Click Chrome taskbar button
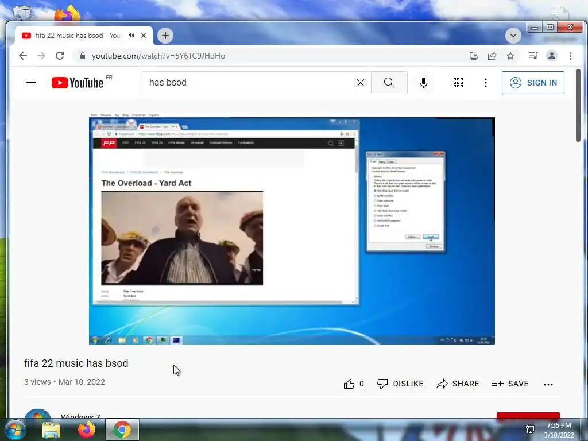 tap(122, 430)
